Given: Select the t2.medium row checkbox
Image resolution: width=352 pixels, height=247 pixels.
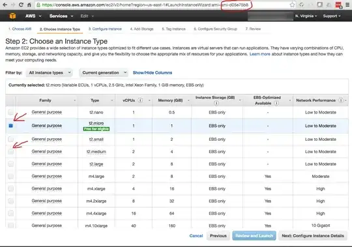Looking at the screenshot, I should (10, 152).
